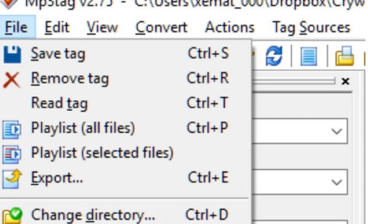The width and height of the screenshot is (368, 224).
Task: Open the Convert menu
Action: (x=161, y=27)
